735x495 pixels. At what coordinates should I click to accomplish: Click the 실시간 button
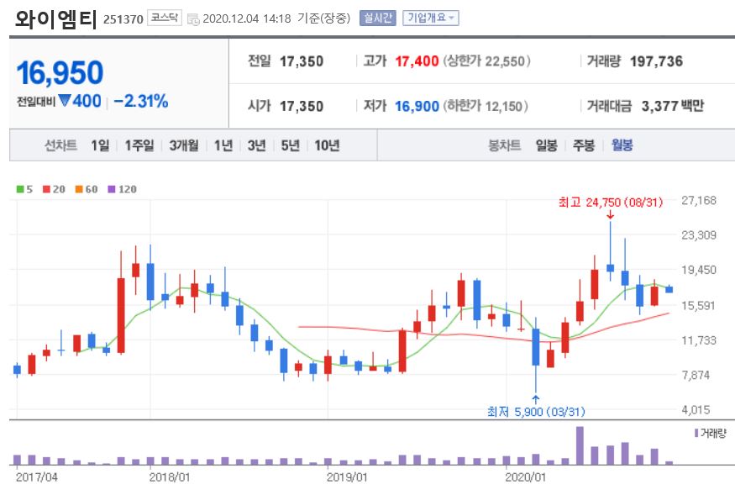[x=378, y=18]
